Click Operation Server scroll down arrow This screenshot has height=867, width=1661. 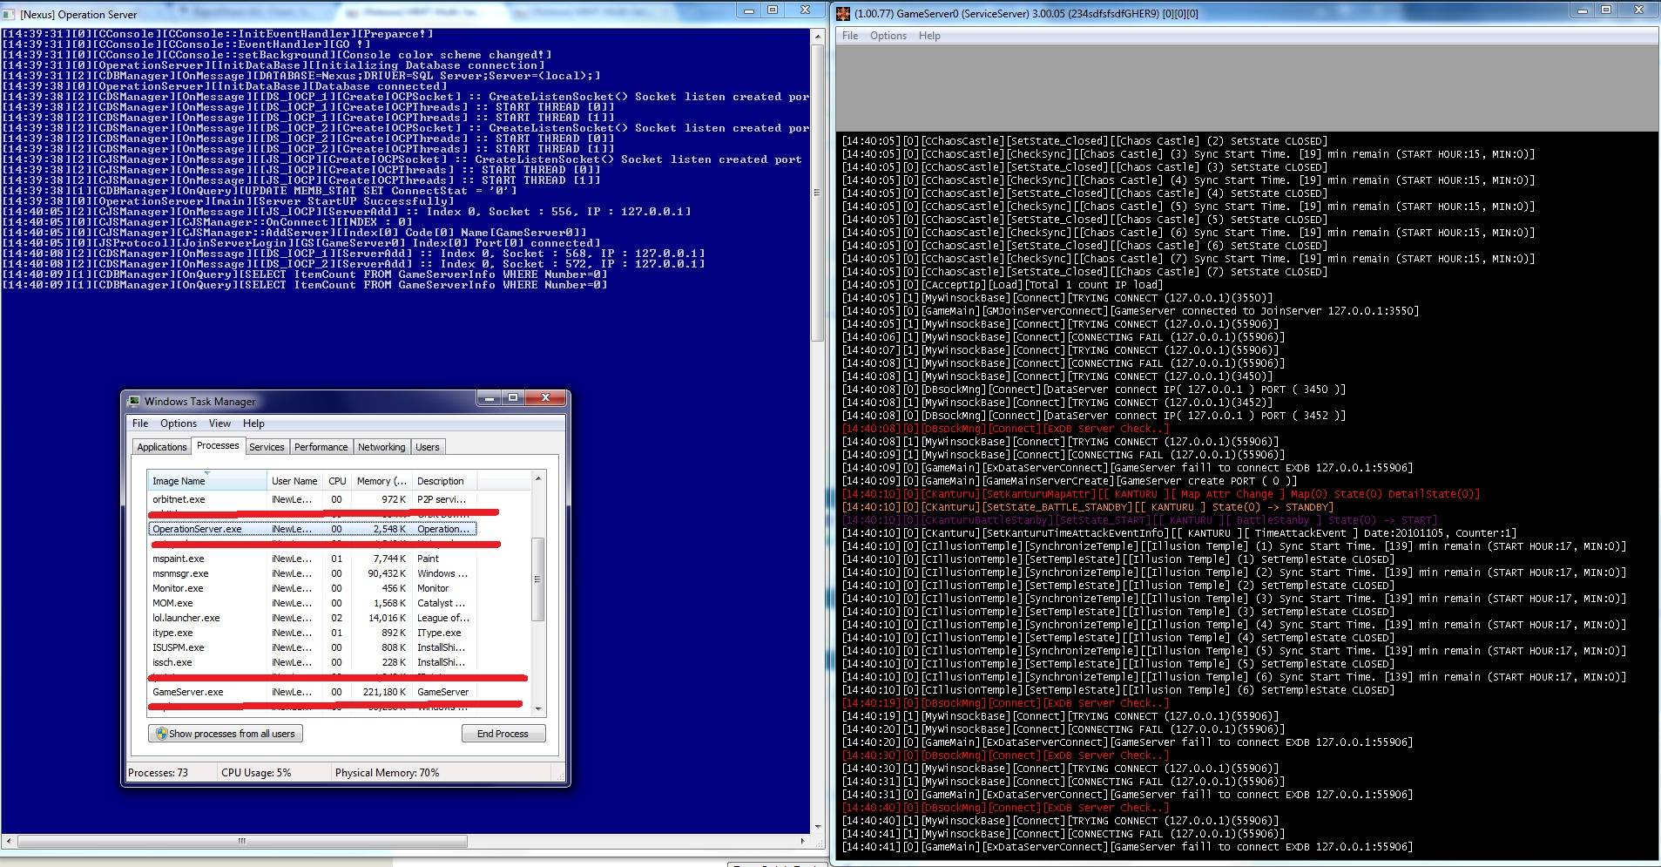(x=817, y=827)
